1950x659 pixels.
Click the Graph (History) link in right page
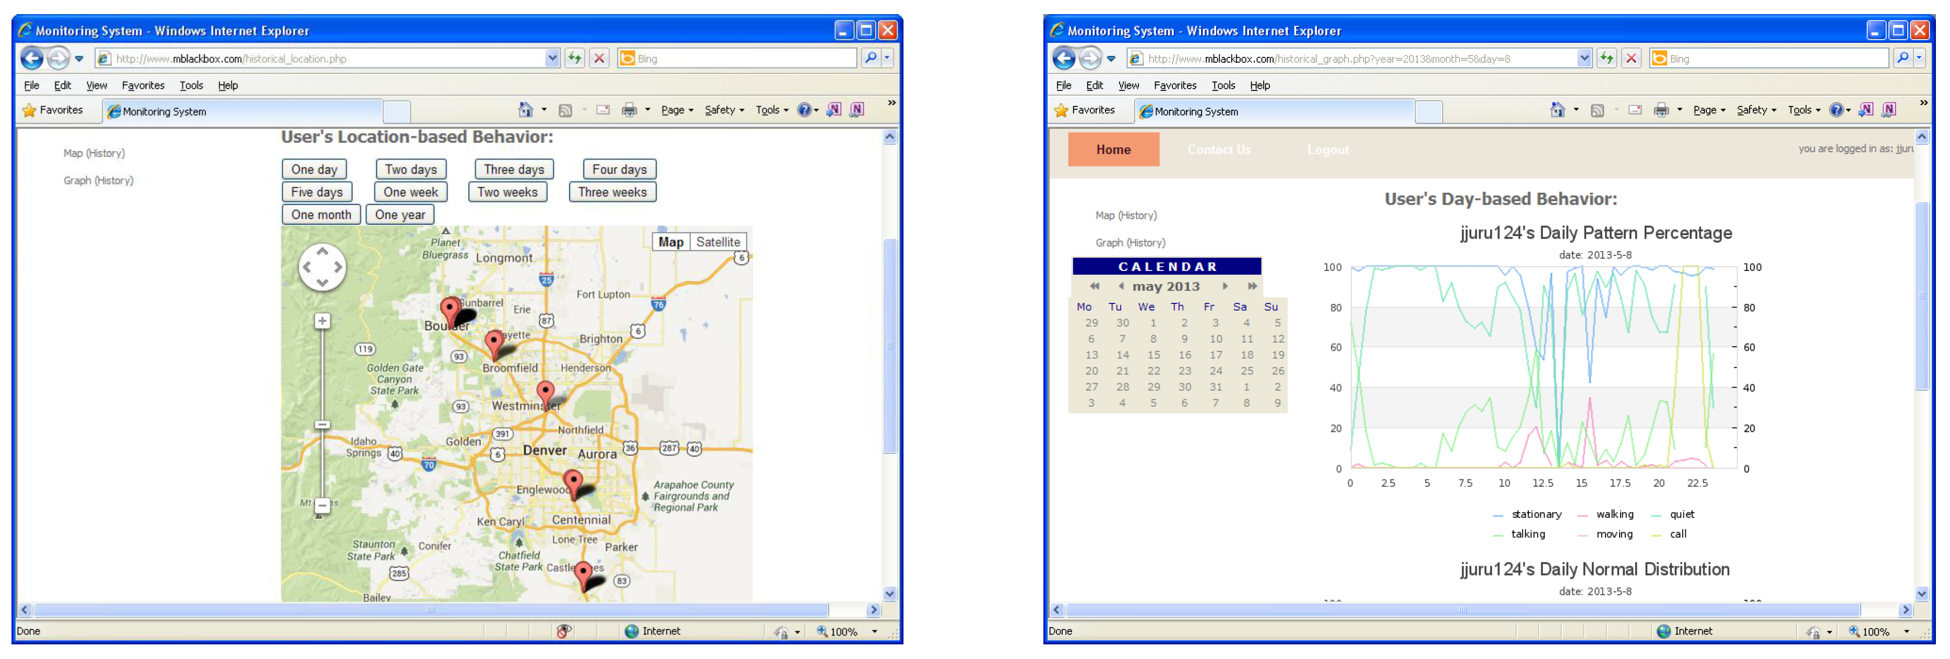point(1130,243)
